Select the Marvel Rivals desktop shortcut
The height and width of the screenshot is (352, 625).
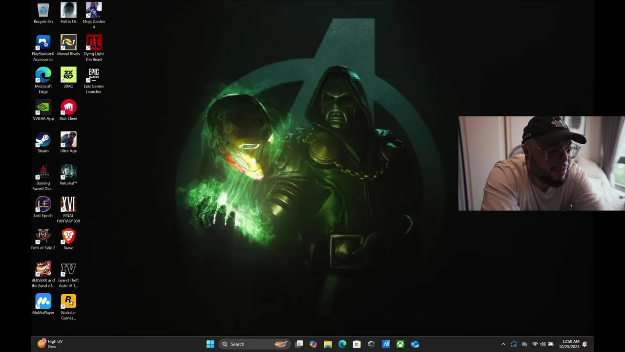point(68,45)
